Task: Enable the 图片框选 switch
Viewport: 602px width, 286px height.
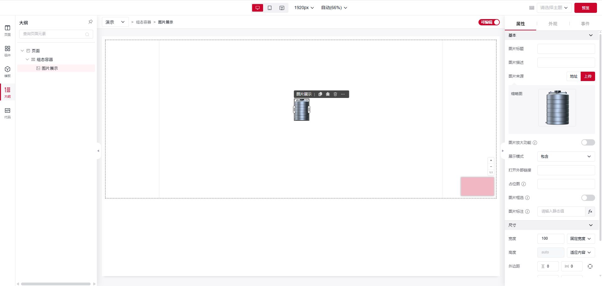Action: (588, 198)
